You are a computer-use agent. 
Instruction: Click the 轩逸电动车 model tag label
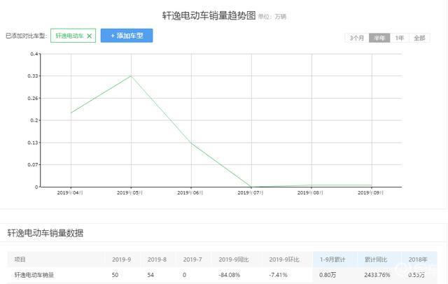(69, 36)
